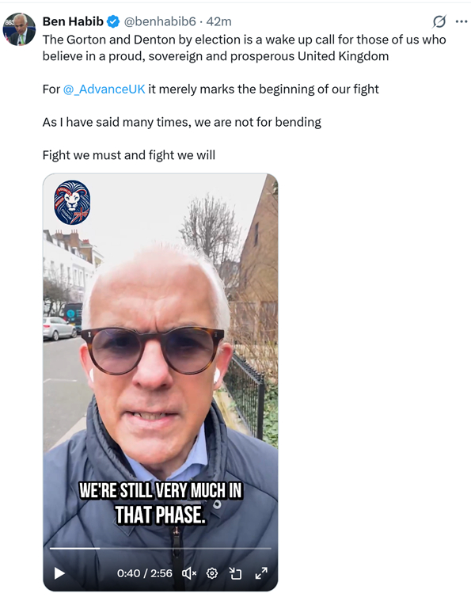The height and width of the screenshot is (597, 471).
Task: Unmute the video via the speaker icon
Action: (x=189, y=573)
